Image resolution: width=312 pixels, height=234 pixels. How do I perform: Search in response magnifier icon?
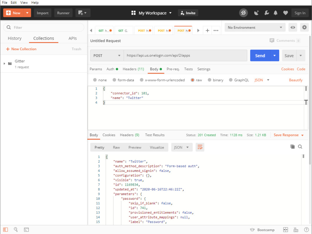tap(300, 147)
